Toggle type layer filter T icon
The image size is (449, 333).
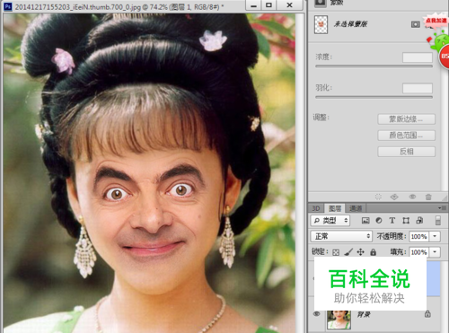[392, 221]
